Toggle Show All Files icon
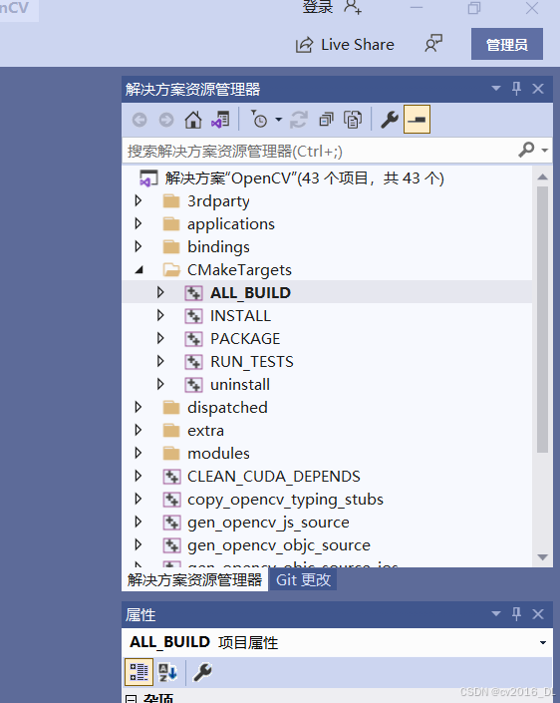The image size is (560, 703). [x=353, y=120]
